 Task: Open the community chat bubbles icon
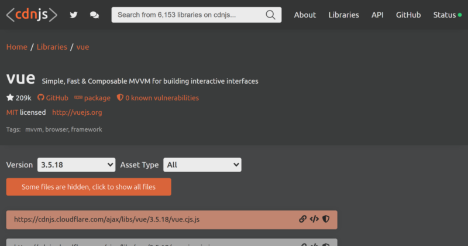click(x=94, y=15)
